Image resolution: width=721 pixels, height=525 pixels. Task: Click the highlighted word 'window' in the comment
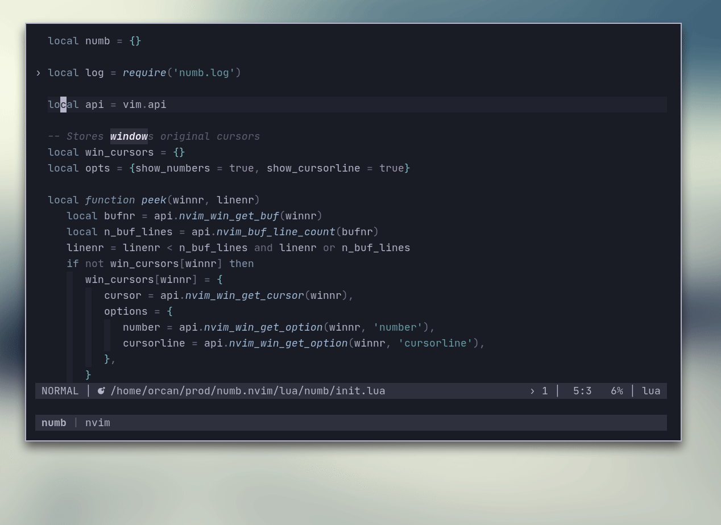129,136
